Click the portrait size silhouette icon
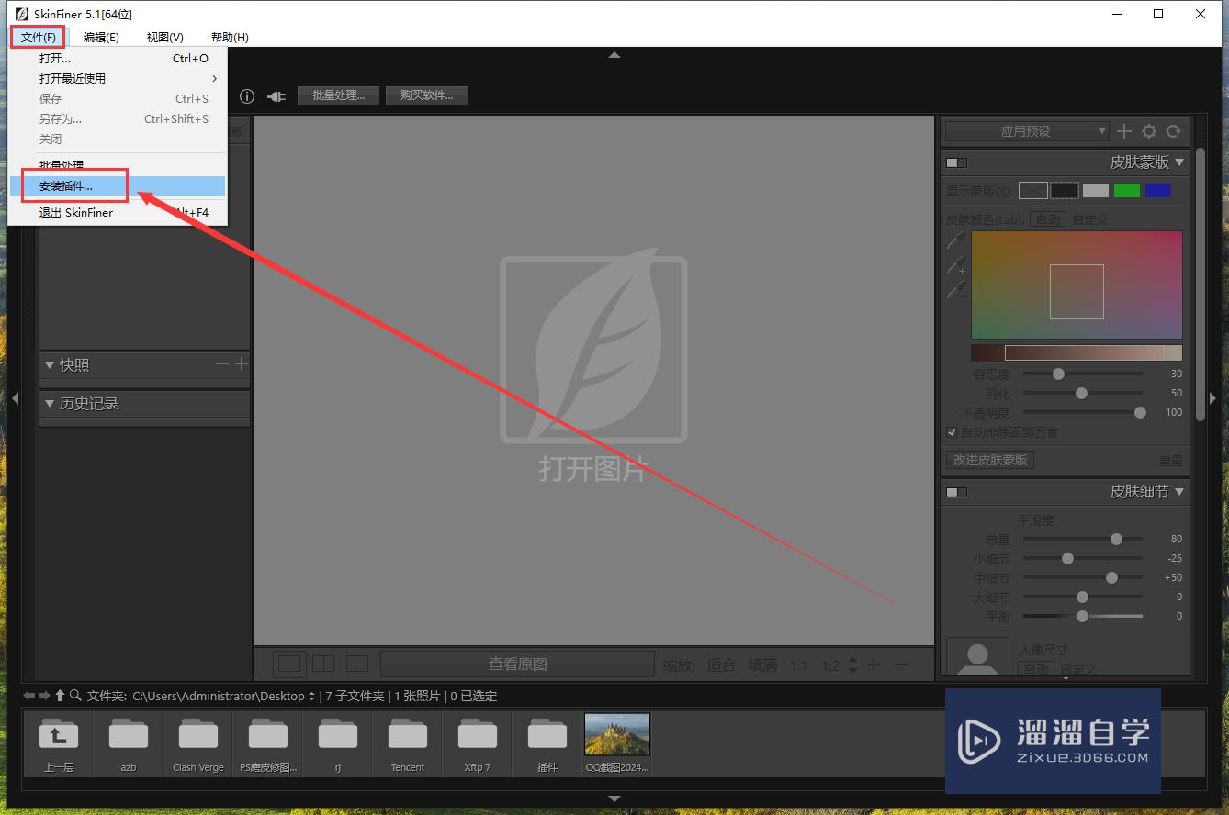1229x815 pixels. coord(977,657)
